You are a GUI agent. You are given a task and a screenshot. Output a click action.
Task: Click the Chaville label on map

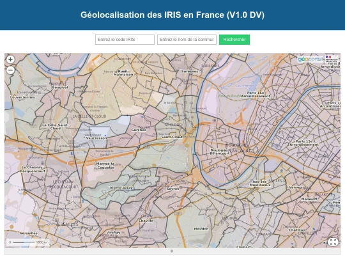pyautogui.click(x=146, y=221)
